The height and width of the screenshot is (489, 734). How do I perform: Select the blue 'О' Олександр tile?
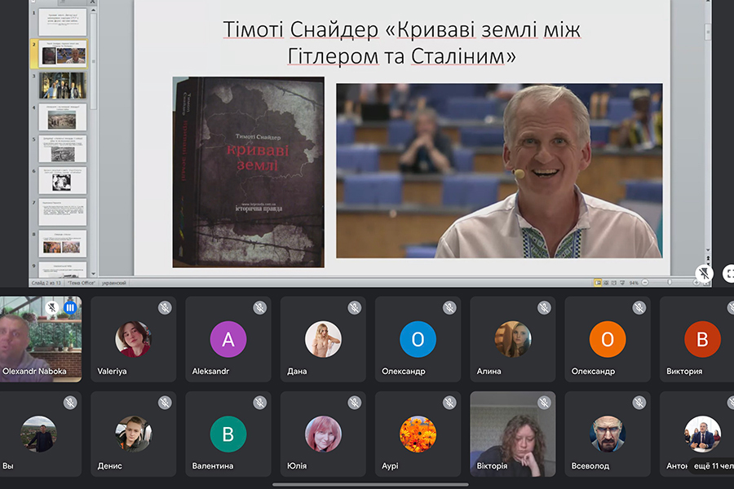click(x=418, y=339)
